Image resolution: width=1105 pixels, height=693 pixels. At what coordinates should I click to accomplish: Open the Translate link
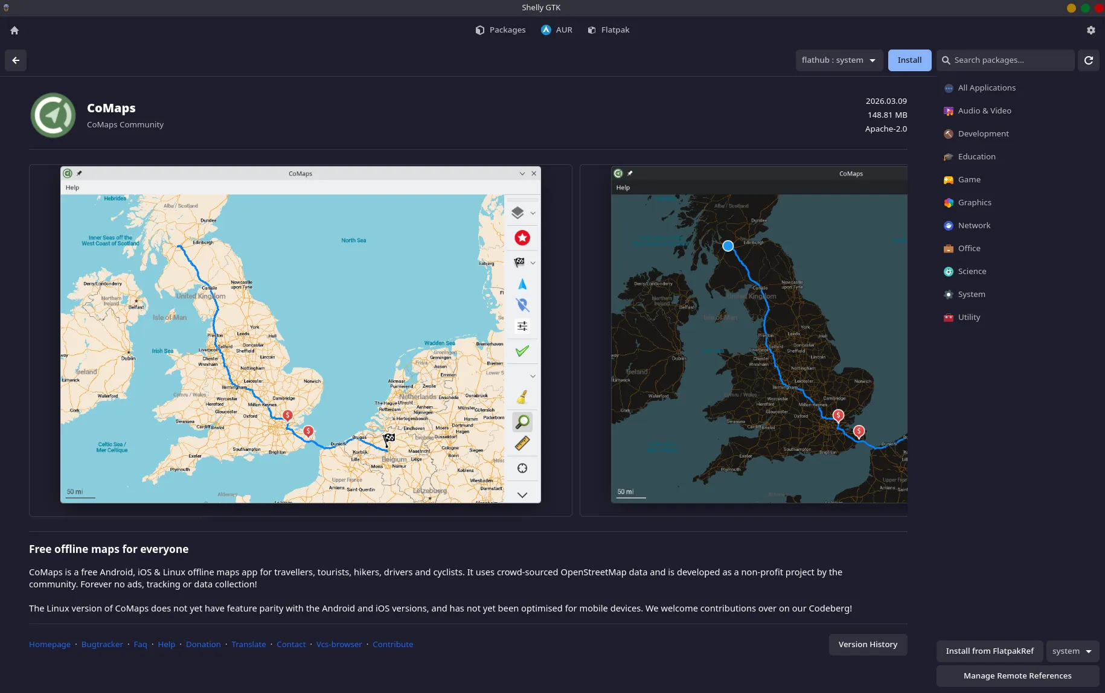coord(249,645)
